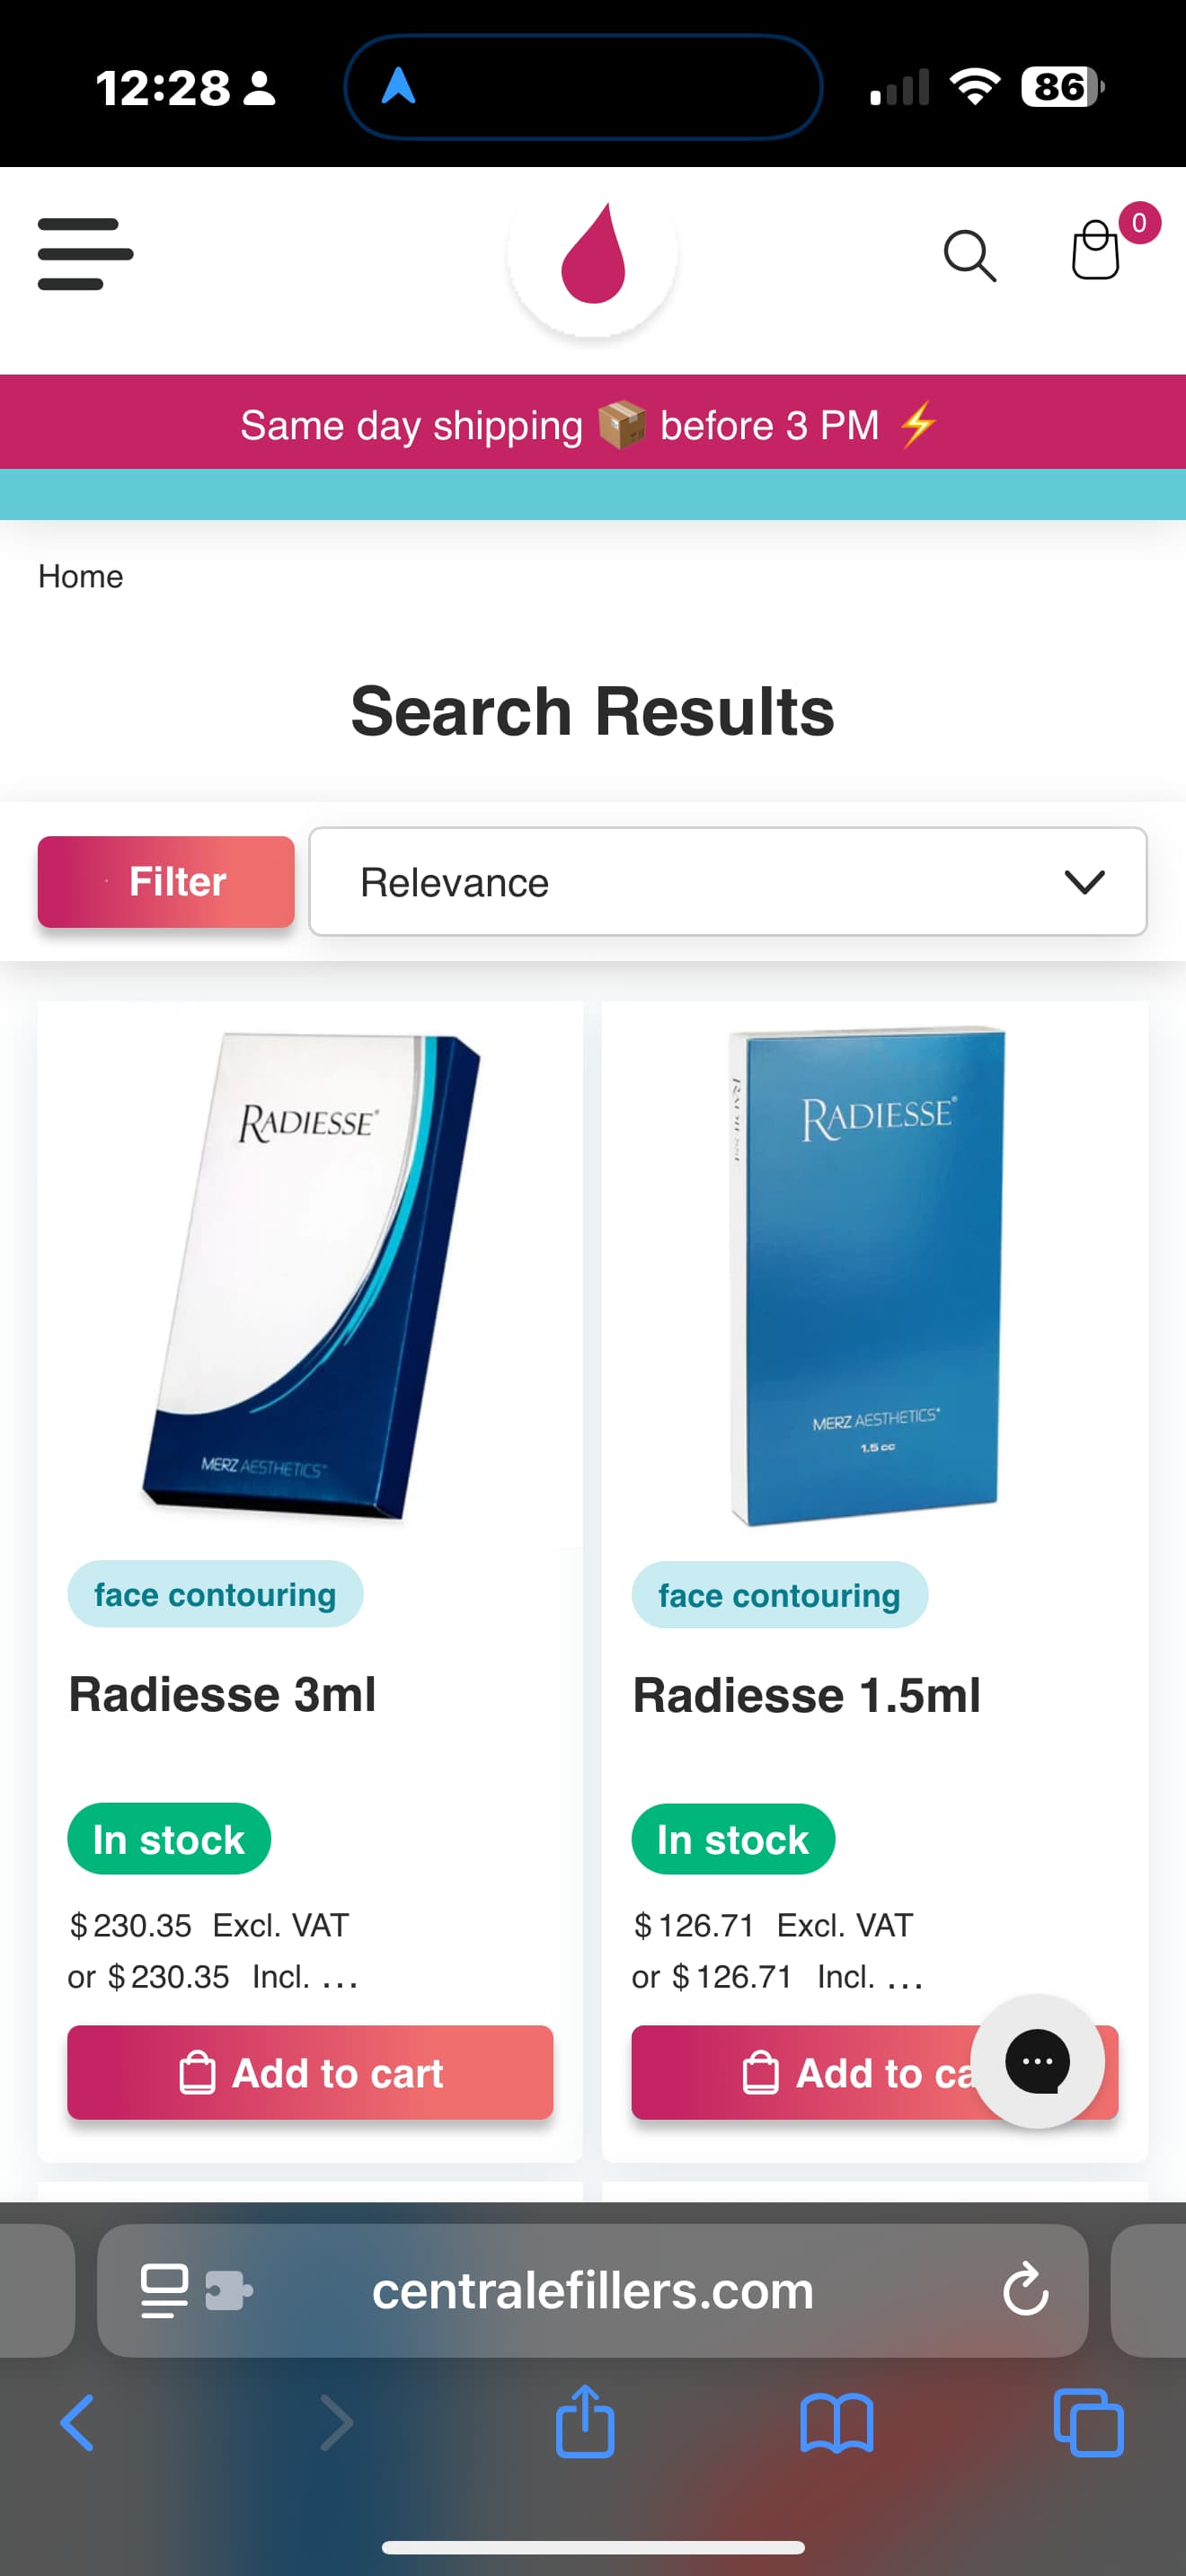Tap the Safari share icon
Viewport: 1186px width, 2576px height.
[x=585, y=2422]
